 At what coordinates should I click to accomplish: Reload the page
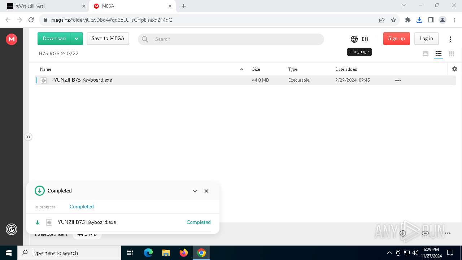[x=31, y=20]
